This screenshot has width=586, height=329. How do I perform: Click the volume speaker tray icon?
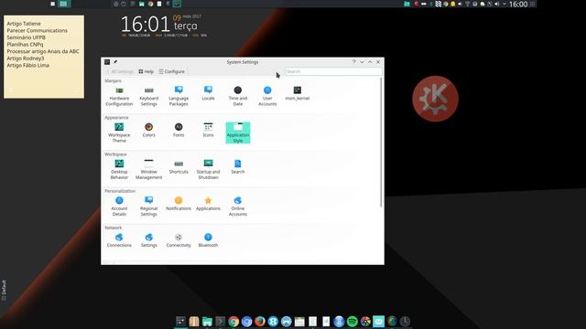pos(496,4)
